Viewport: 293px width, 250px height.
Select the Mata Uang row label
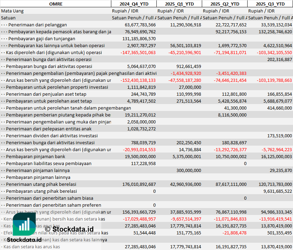(x=12, y=11)
